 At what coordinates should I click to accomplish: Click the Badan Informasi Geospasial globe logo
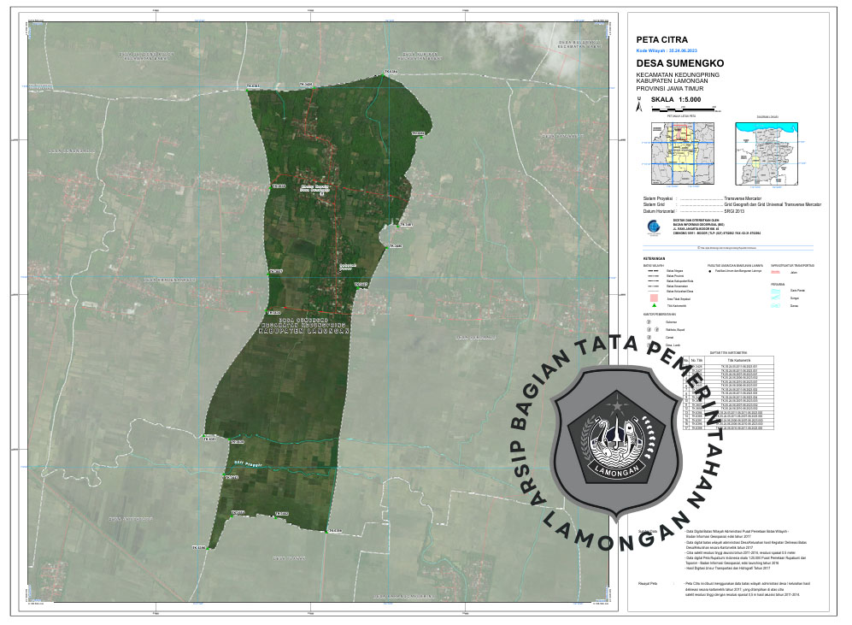point(654,227)
